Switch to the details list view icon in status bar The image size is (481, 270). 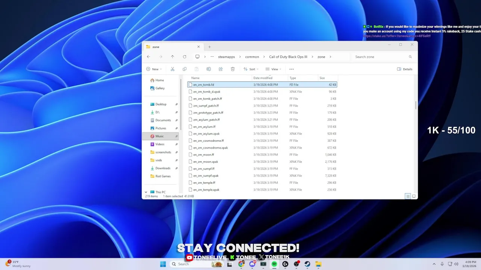[x=408, y=196]
